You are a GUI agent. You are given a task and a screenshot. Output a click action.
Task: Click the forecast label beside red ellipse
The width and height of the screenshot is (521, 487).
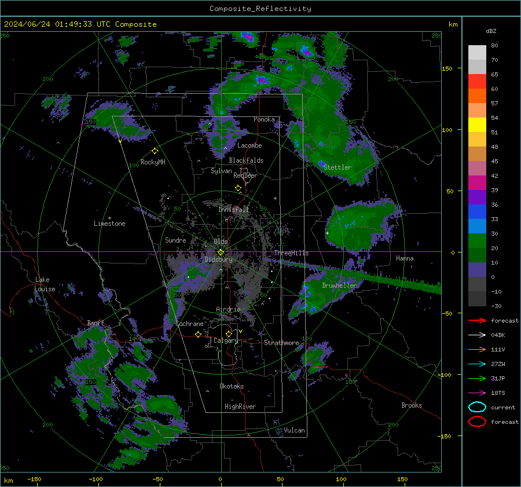coord(505,422)
